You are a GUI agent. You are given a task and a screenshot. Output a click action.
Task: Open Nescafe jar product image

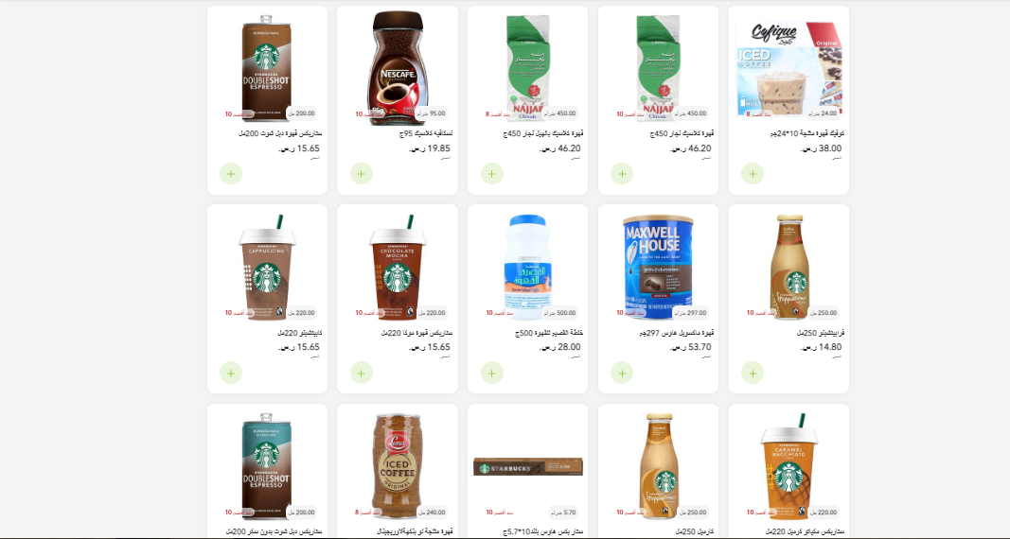point(398,67)
